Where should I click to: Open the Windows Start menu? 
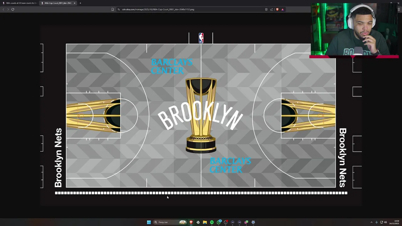[149, 222]
